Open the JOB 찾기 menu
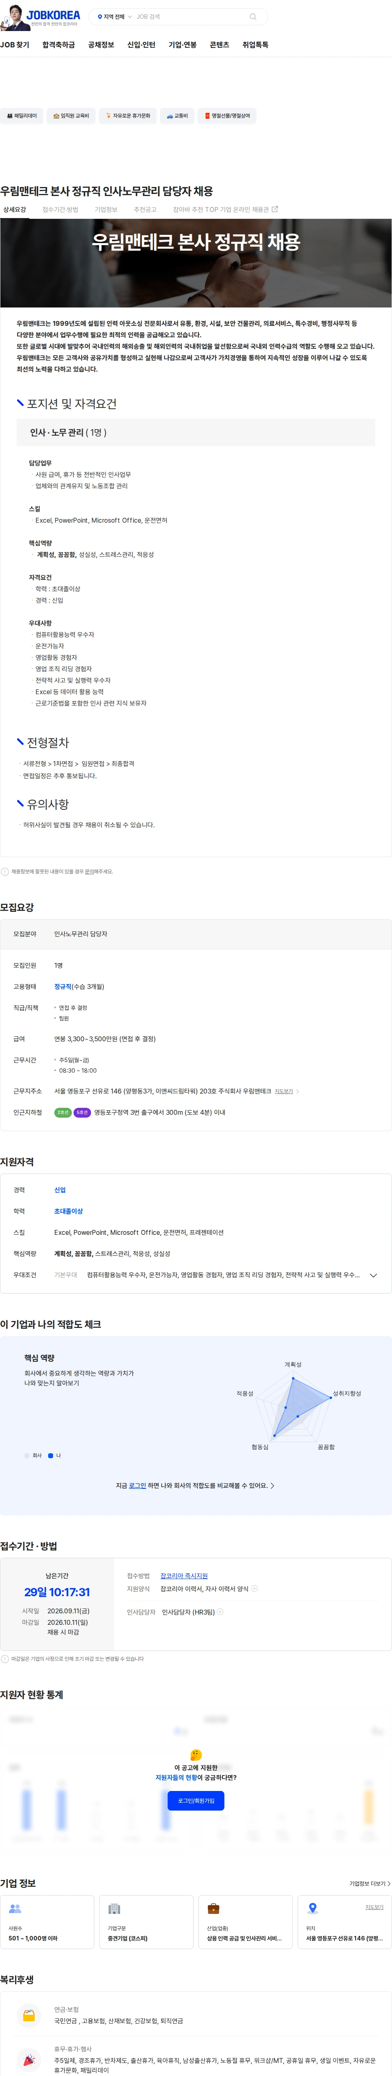Screen dimensions: 392x2076 [x=15, y=45]
